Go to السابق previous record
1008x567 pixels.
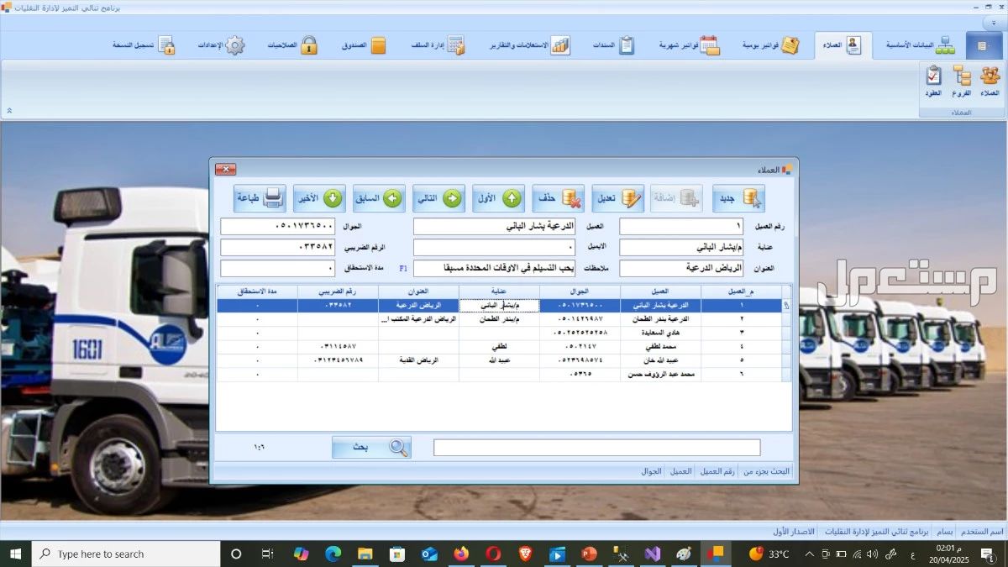pyautogui.click(x=379, y=198)
